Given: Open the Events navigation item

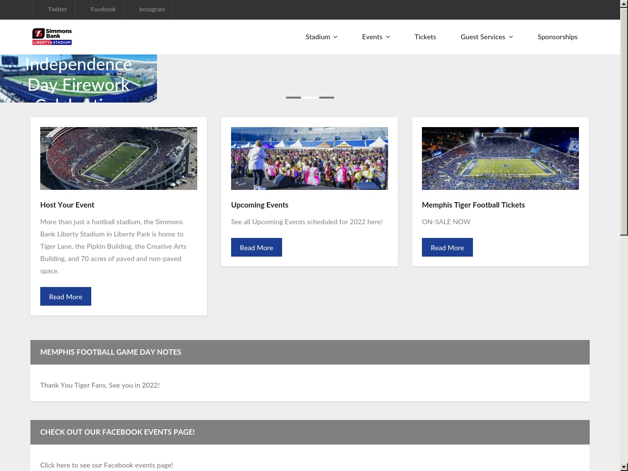Looking at the screenshot, I should [x=372, y=37].
